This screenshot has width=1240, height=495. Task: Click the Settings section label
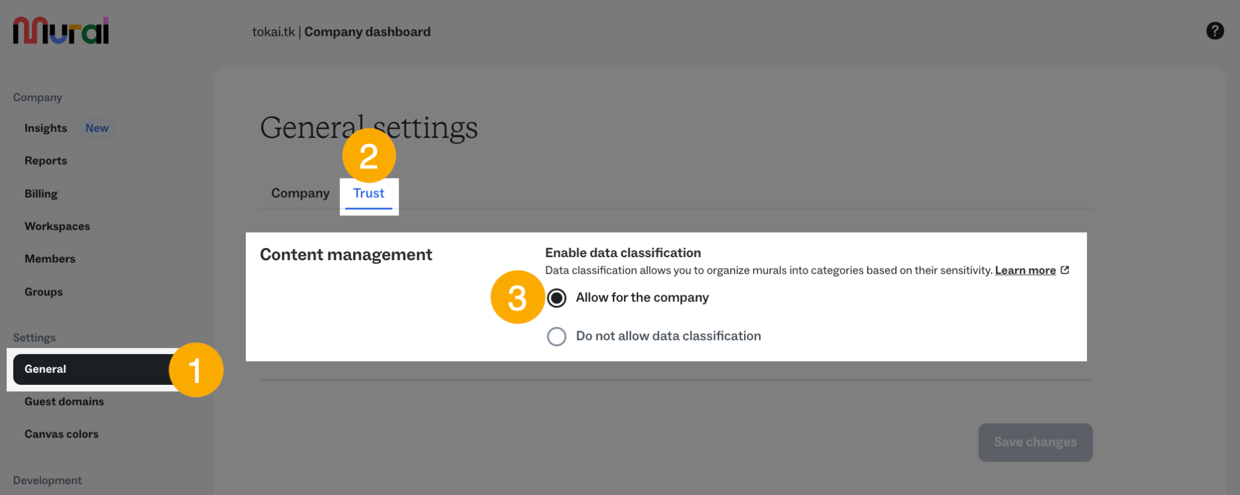coord(35,338)
